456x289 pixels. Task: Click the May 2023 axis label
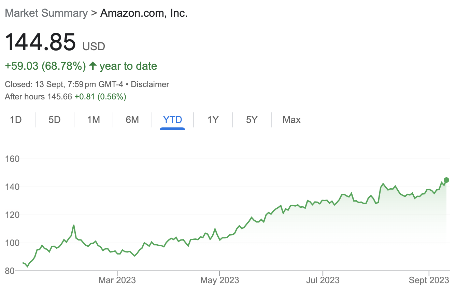pyautogui.click(x=220, y=280)
